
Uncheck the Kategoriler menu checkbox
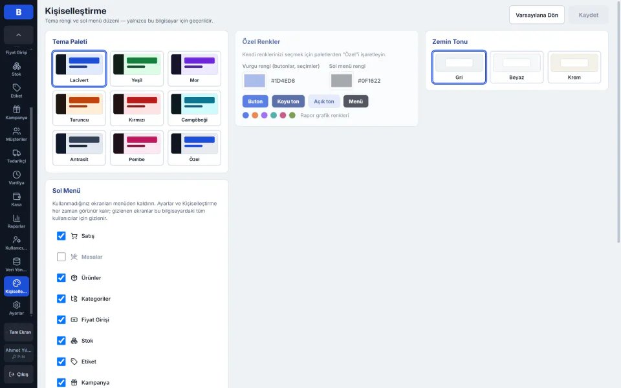coord(61,299)
